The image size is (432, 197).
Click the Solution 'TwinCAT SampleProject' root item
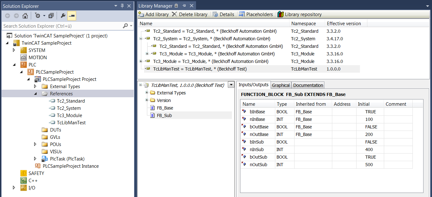coord(61,36)
